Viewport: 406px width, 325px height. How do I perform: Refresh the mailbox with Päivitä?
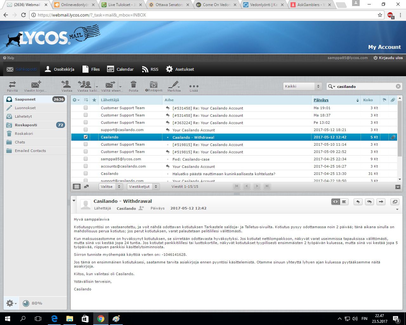(x=12, y=86)
